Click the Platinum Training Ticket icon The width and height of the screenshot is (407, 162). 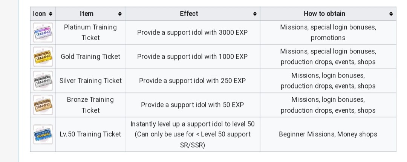pyautogui.click(x=43, y=32)
